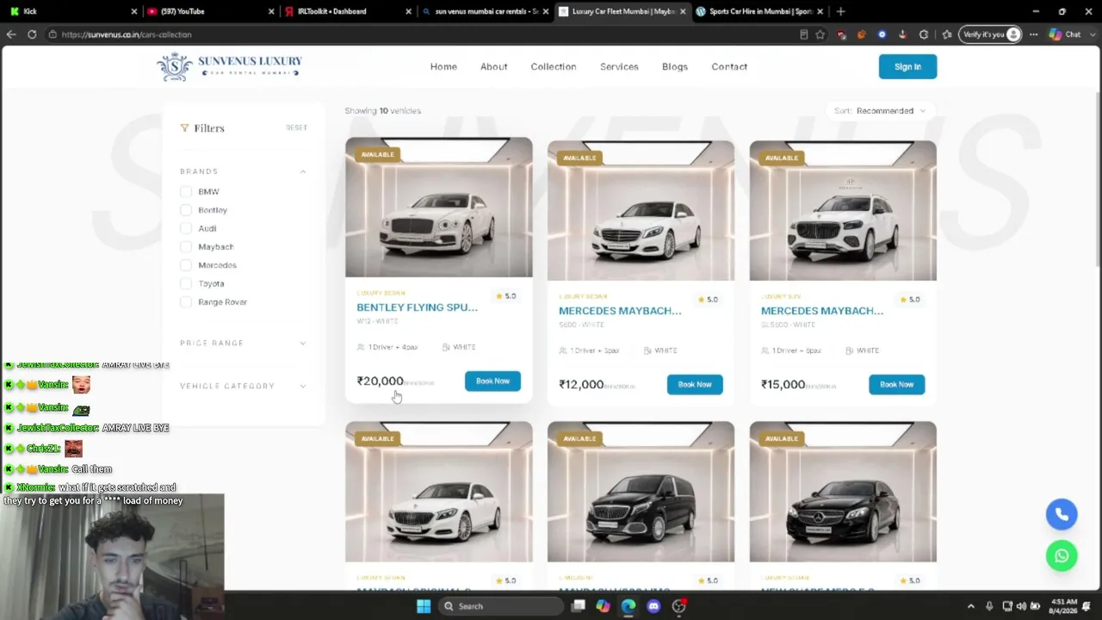Click the white Bentley Flying Spur photo
The width and height of the screenshot is (1102, 620).
pyautogui.click(x=439, y=208)
